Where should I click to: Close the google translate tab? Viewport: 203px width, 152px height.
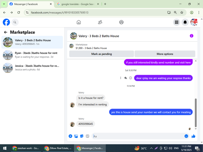pos(98,4)
